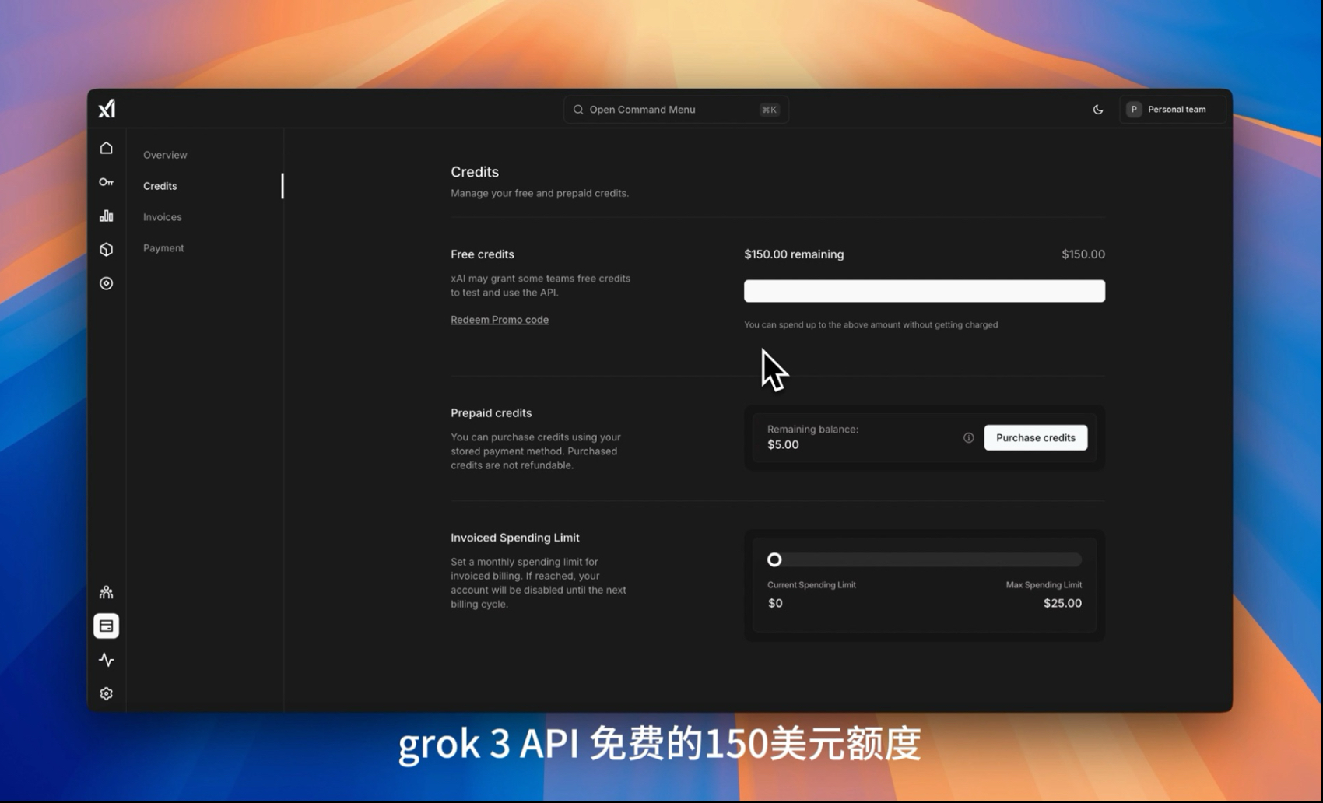Viewport: 1323px width, 803px height.
Task: Select the API keys icon in sidebar
Action: point(107,181)
